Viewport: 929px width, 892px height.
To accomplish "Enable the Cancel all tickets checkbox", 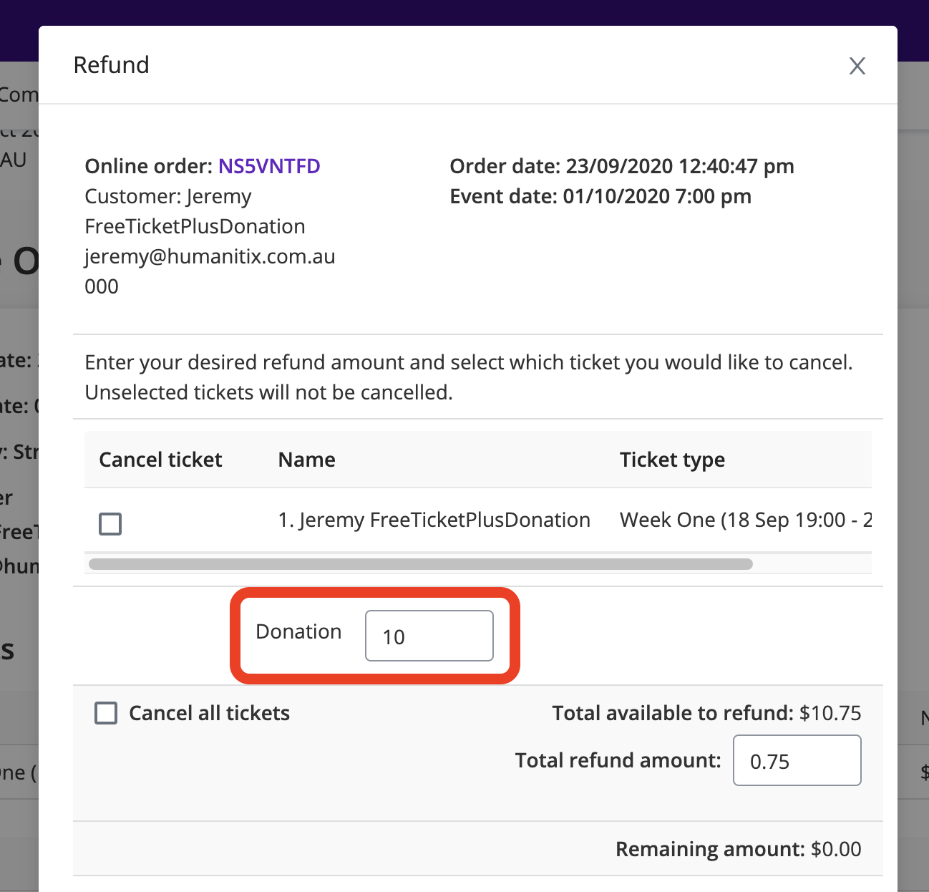I will coord(106,713).
